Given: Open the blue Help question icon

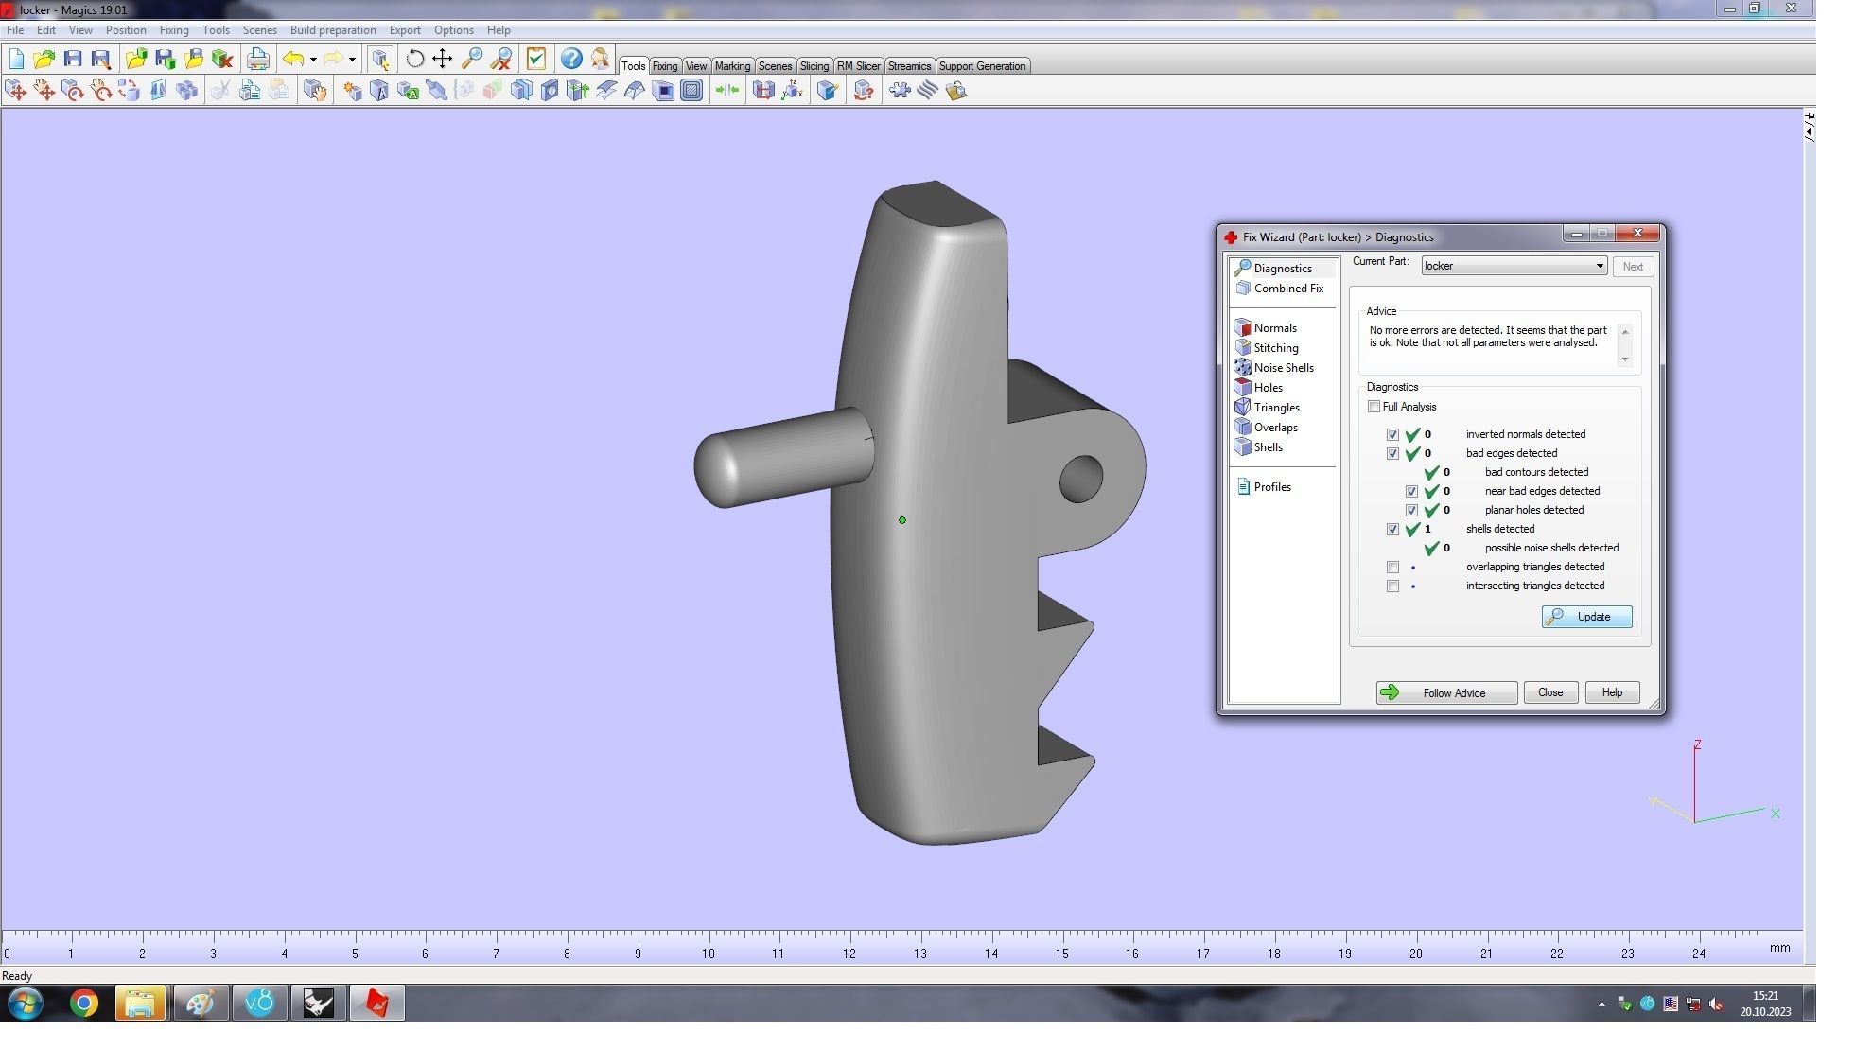Looking at the screenshot, I should [x=571, y=59].
